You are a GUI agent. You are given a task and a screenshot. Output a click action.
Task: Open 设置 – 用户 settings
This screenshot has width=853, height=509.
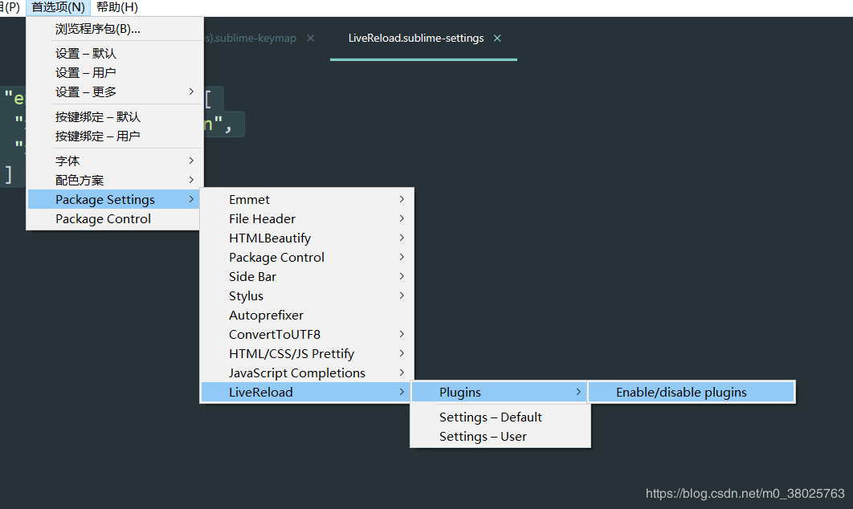tap(115, 72)
